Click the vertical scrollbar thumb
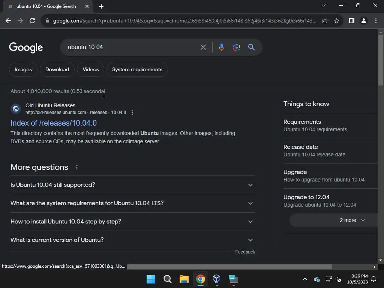 (x=381, y=60)
